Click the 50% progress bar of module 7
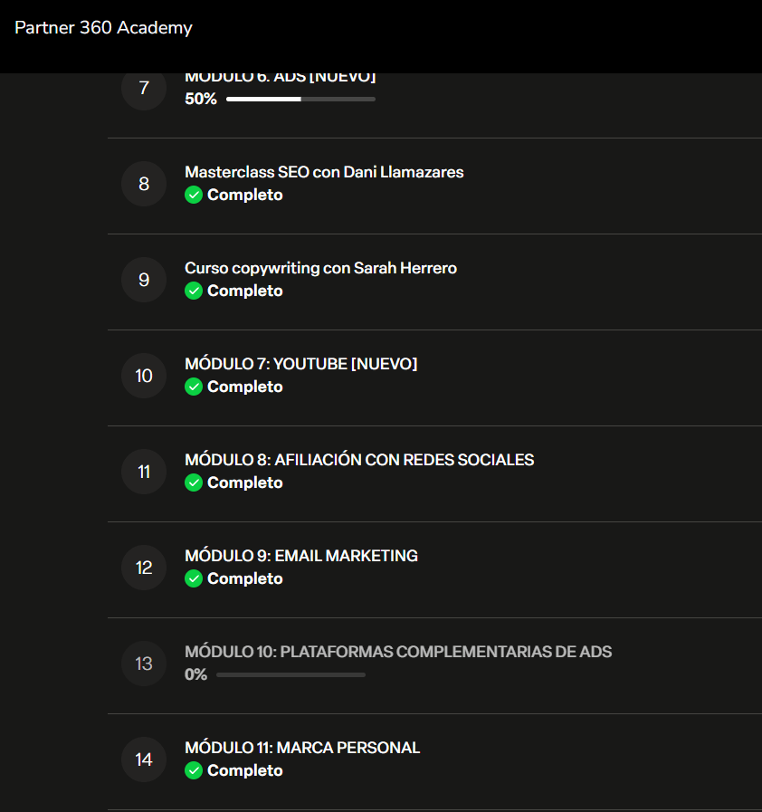Viewport: 762px width, 812px height. tap(300, 99)
